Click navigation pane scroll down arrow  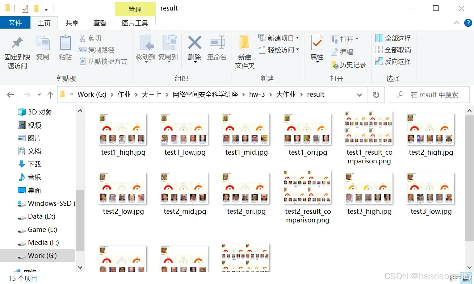pos(80,268)
